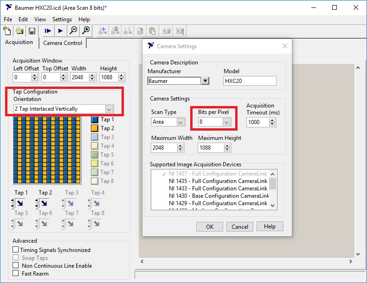367x283 pixels.
Task: Switch to the Camera Control tab
Action: point(63,43)
